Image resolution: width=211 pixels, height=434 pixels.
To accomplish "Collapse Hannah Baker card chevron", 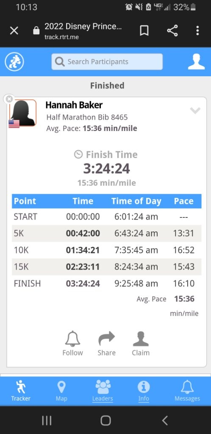I will (x=195, y=111).
